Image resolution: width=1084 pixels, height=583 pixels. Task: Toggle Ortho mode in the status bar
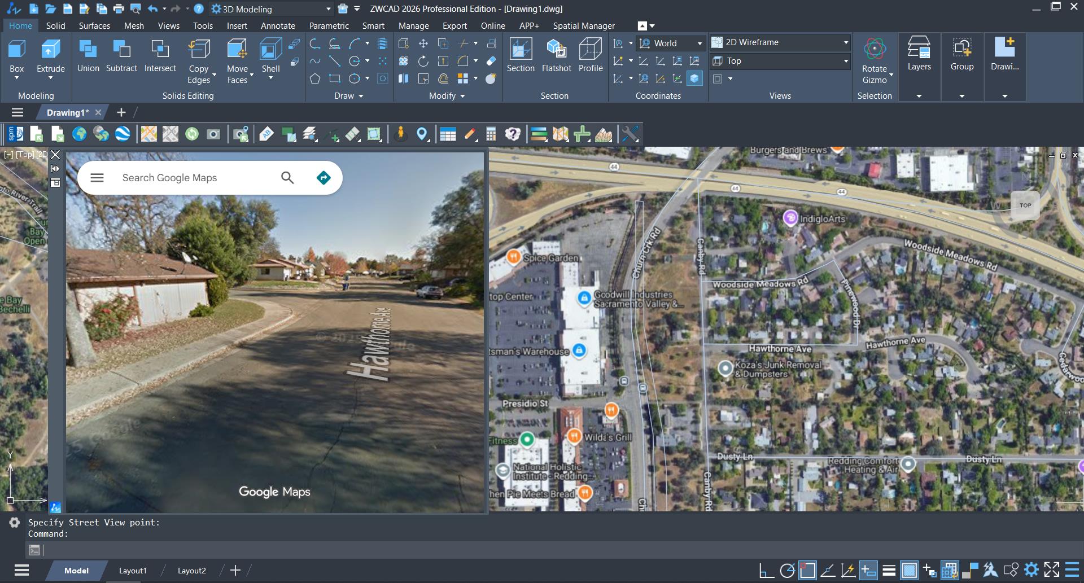point(767,571)
